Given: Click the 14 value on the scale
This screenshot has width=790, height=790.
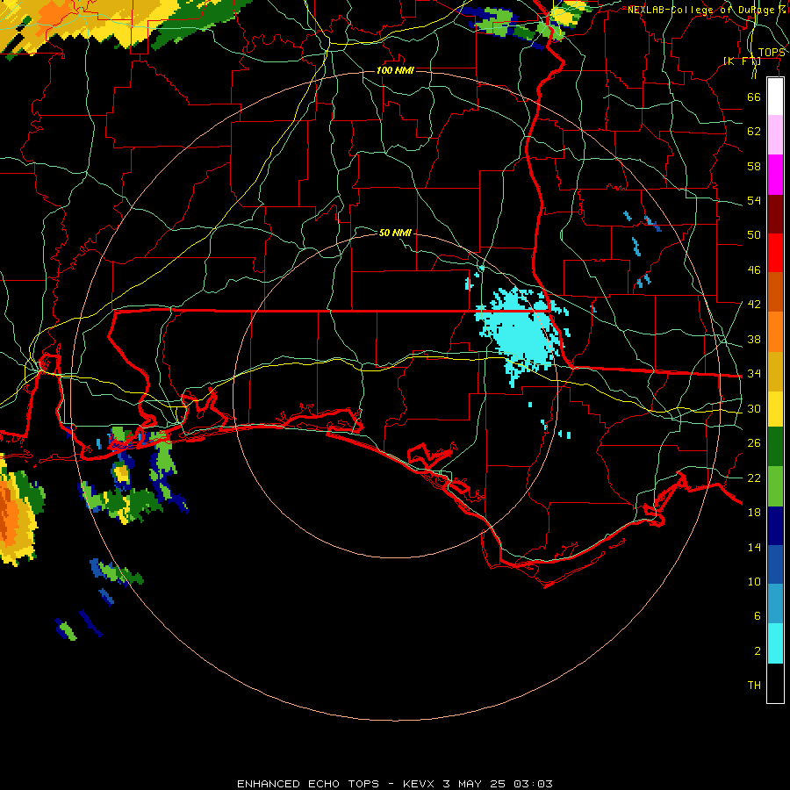Looking at the screenshot, I should click(x=754, y=547).
